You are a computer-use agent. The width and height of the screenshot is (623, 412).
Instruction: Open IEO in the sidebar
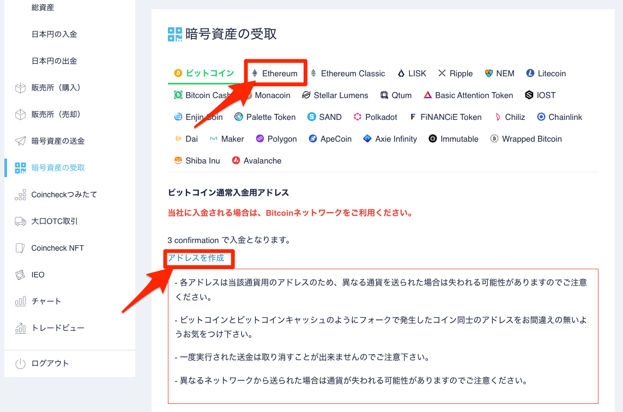pos(38,275)
